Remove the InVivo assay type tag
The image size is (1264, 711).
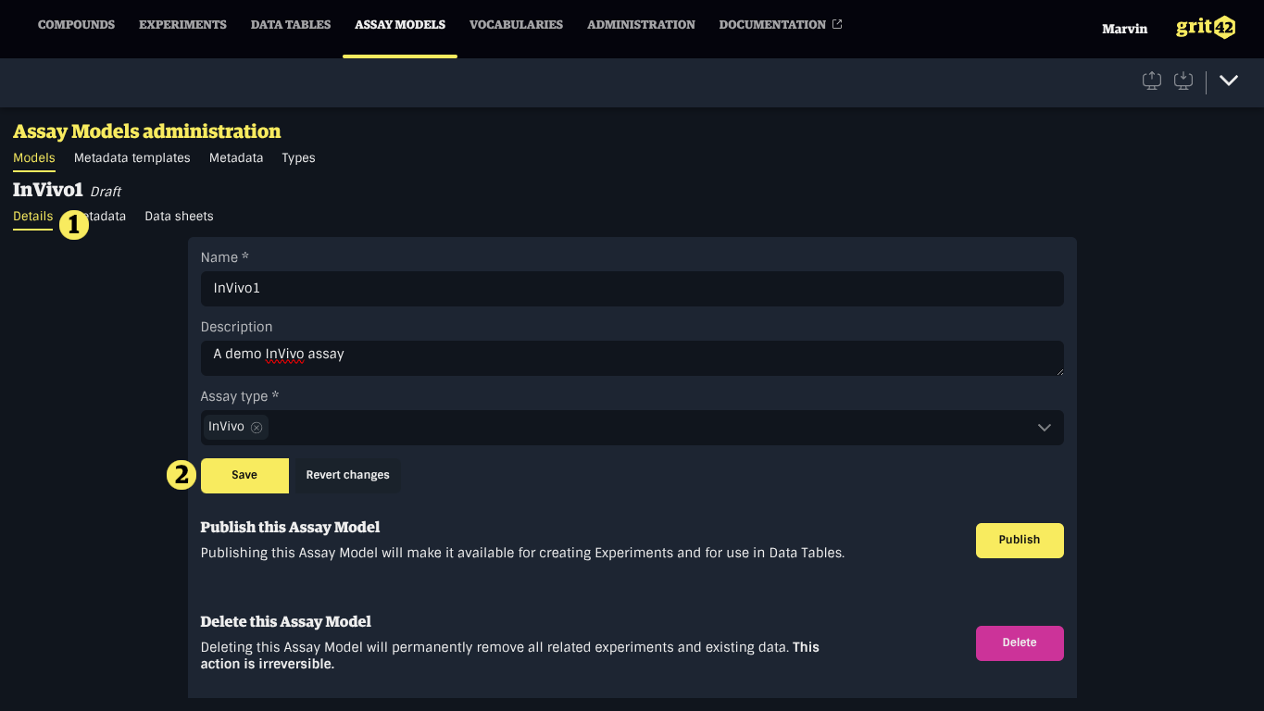[257, 428]
